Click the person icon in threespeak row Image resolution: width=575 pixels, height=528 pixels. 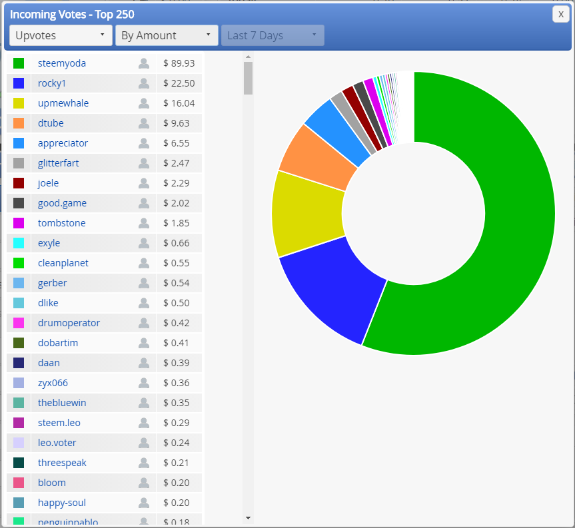tap(144, 463)
